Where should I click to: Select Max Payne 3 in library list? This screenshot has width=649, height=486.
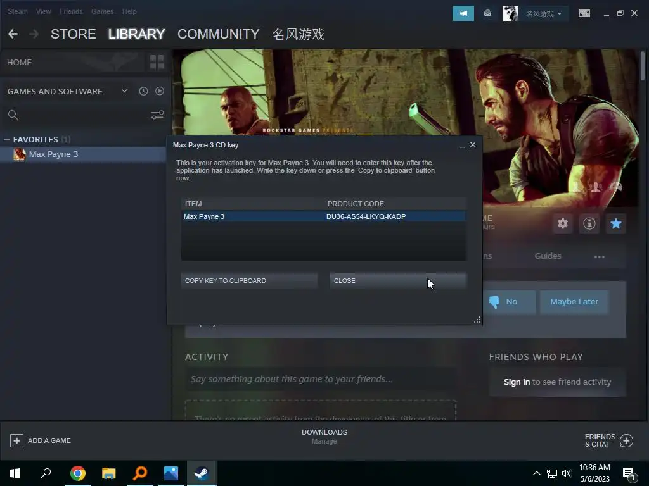[x=83, y=154]
